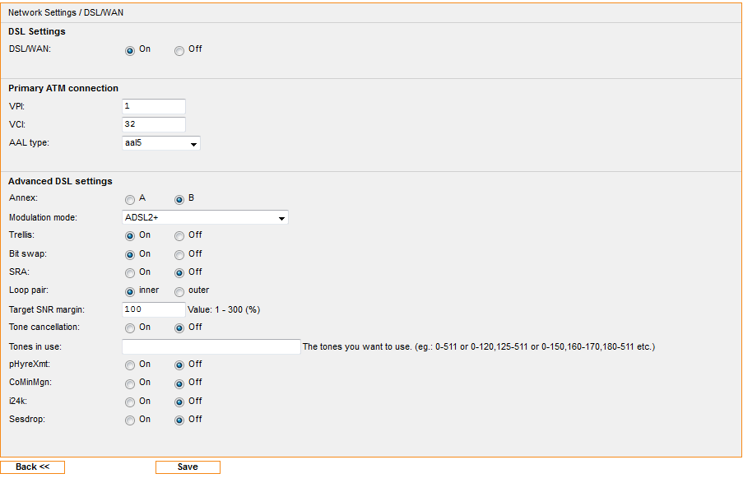
Task: Click the Primary ATM connection heading
Action: point(63,88)
